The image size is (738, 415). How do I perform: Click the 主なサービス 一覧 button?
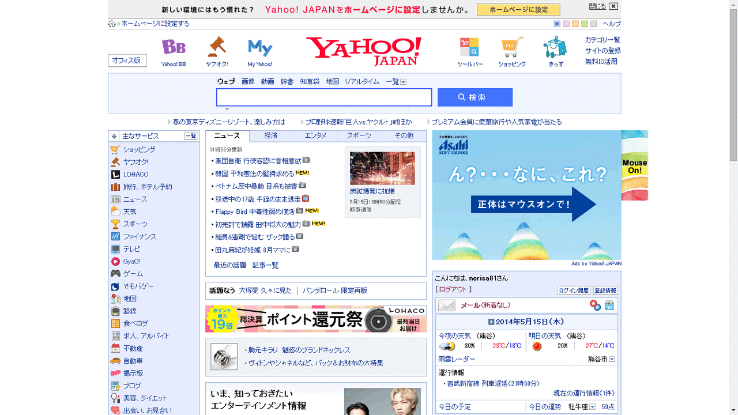coord(191,136)
